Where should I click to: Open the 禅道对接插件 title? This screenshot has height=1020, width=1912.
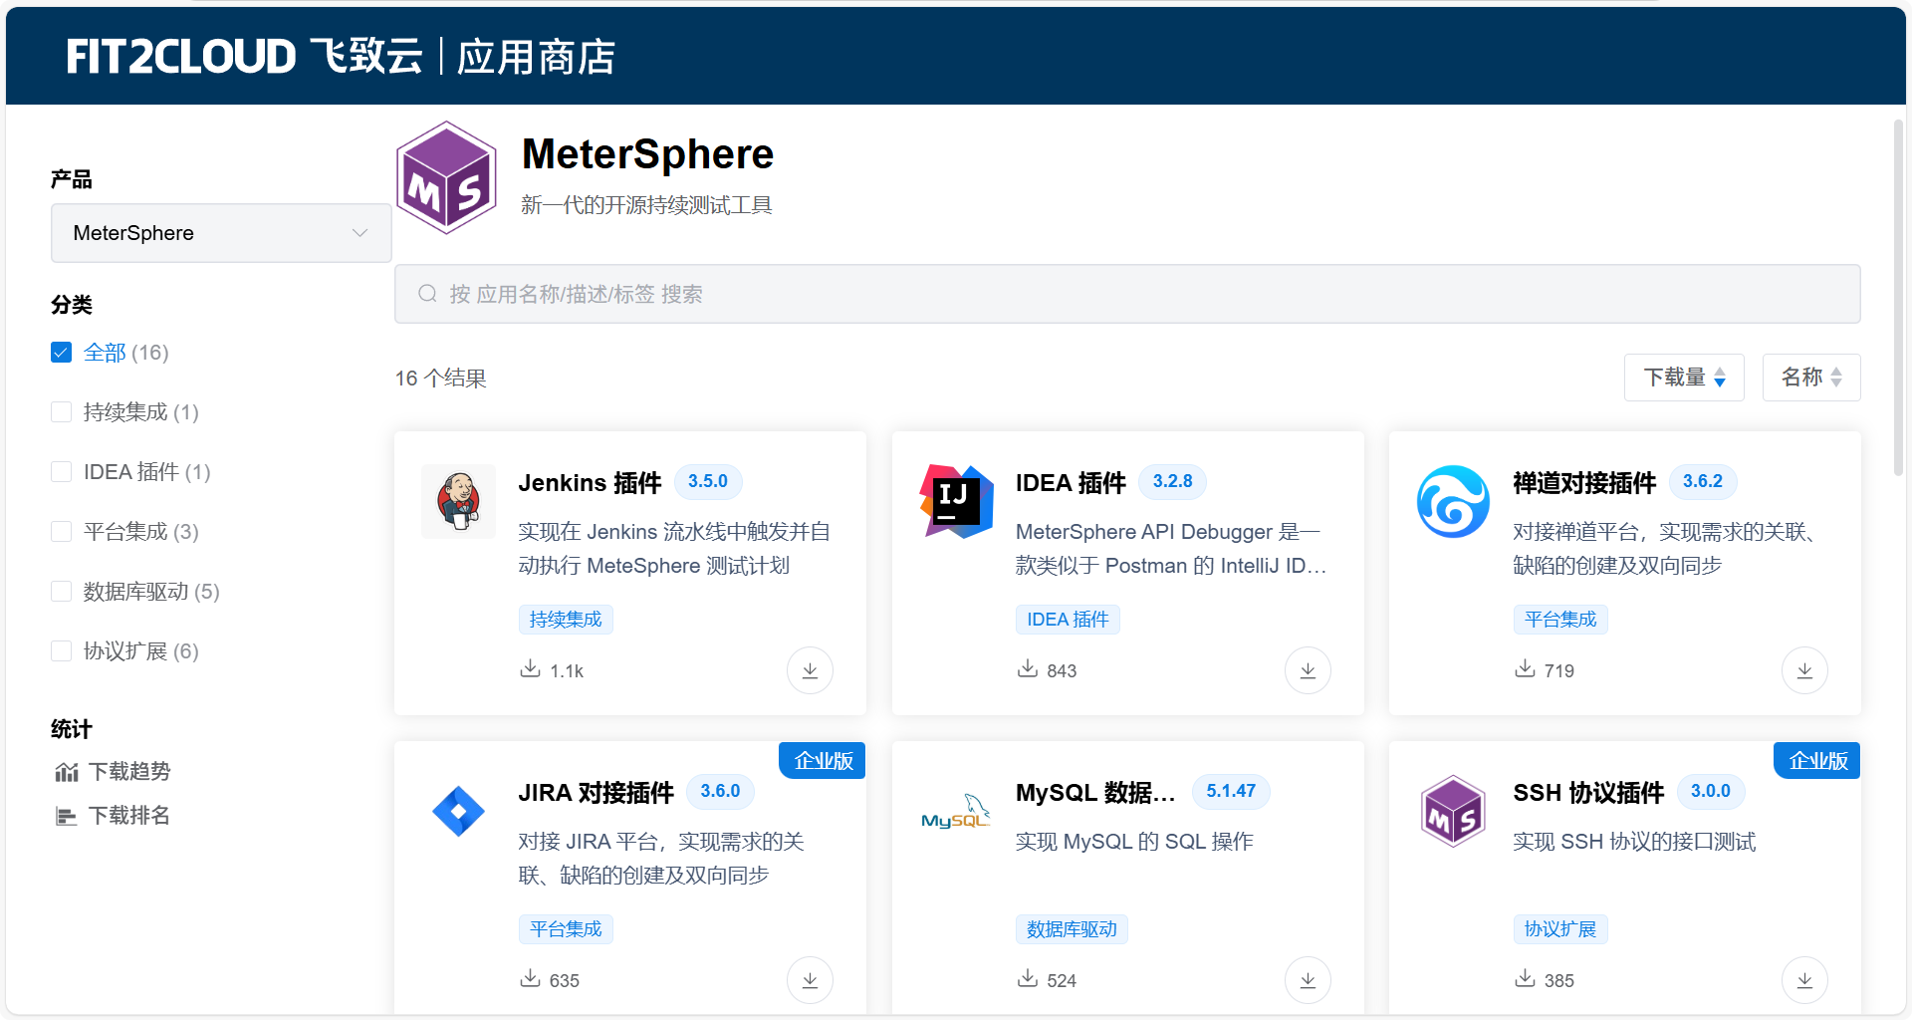point(1584,483)
